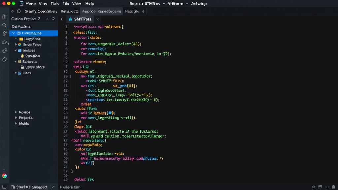Open the Tilo menu
The width and height of the screenshot is (338, 190).
[x=66, y=3]
